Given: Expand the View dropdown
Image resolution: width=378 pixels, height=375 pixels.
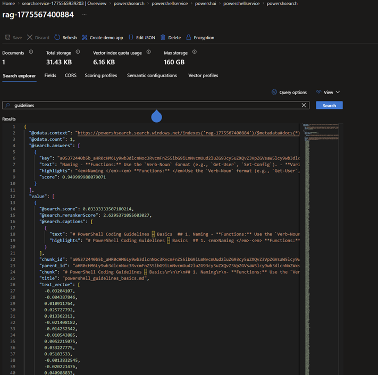Looking at the screenshot, I should coord(328,92).
